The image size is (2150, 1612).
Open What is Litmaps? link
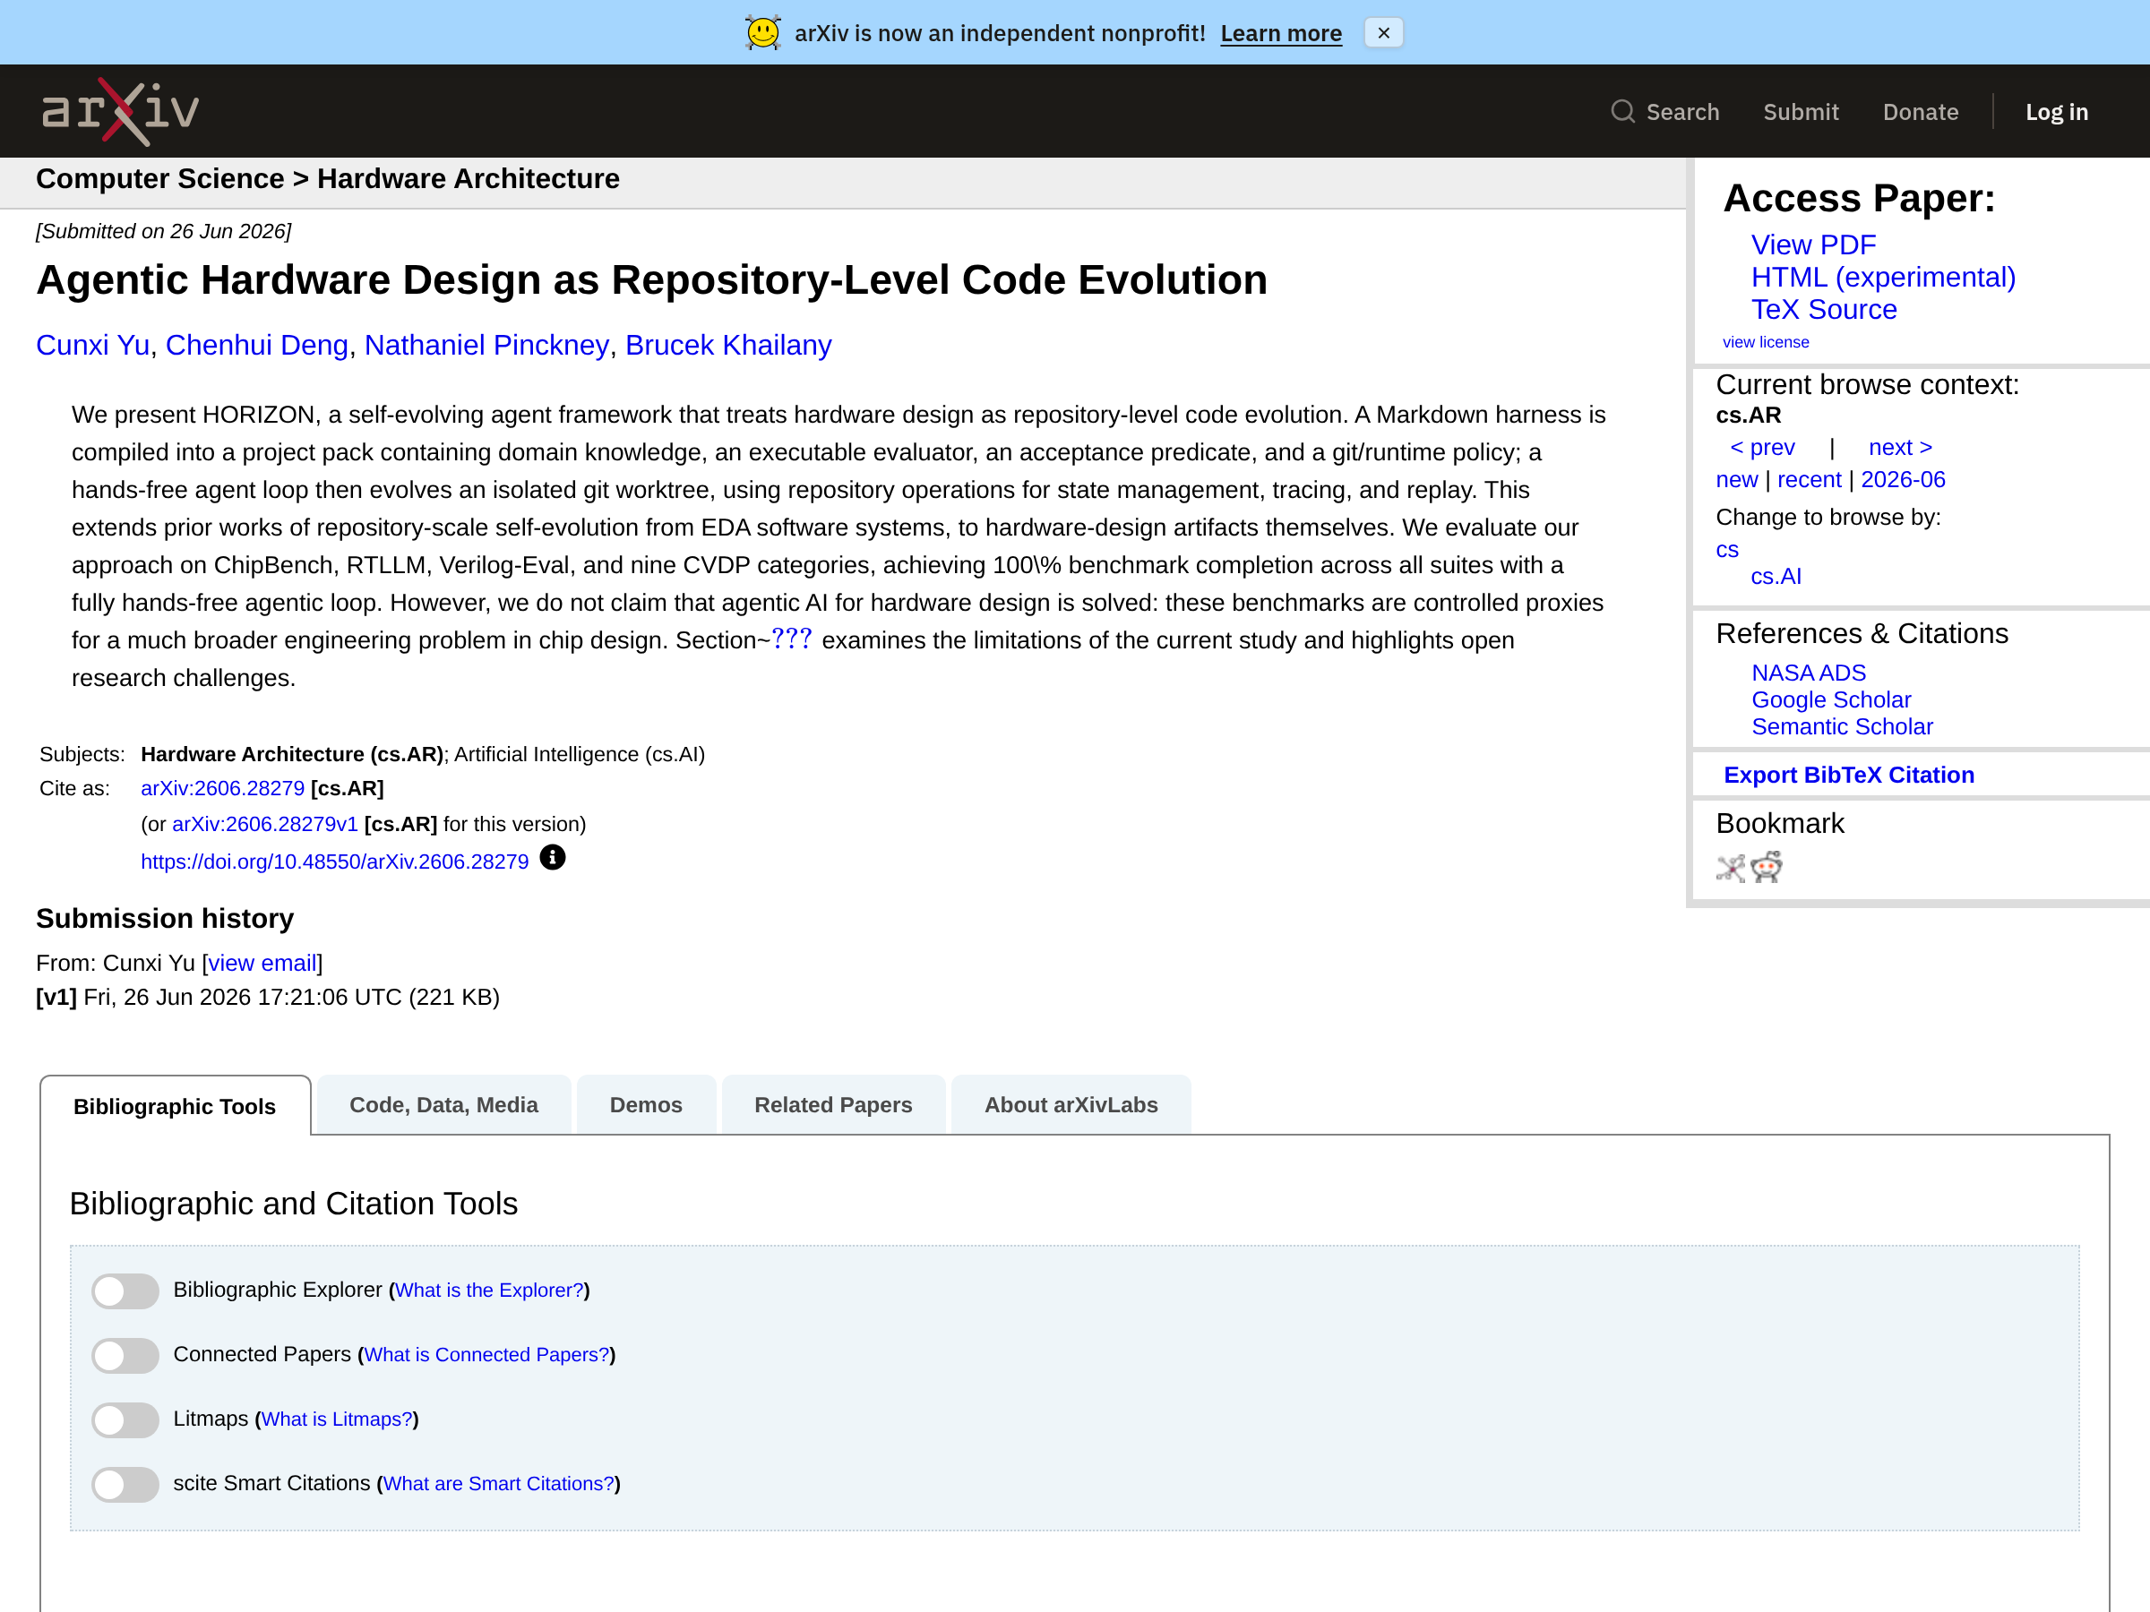[337, 1419]
